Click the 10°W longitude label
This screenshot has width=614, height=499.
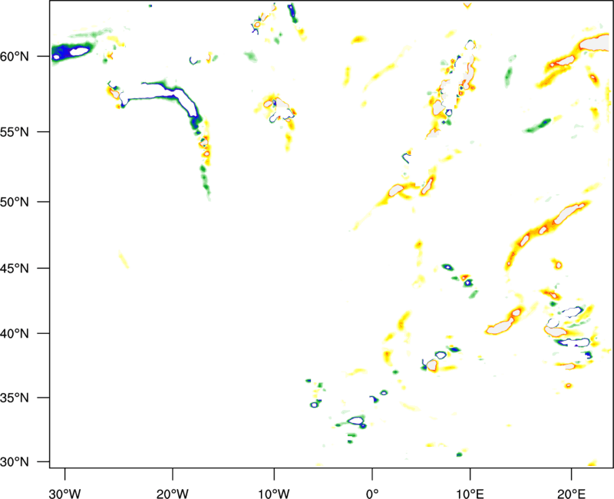(274, 494)
